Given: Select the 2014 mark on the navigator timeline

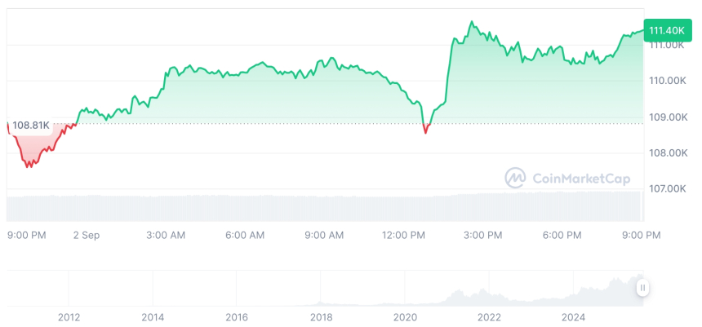Looking at the screenshot, I should pyautogui.click(x=153, y=316).
